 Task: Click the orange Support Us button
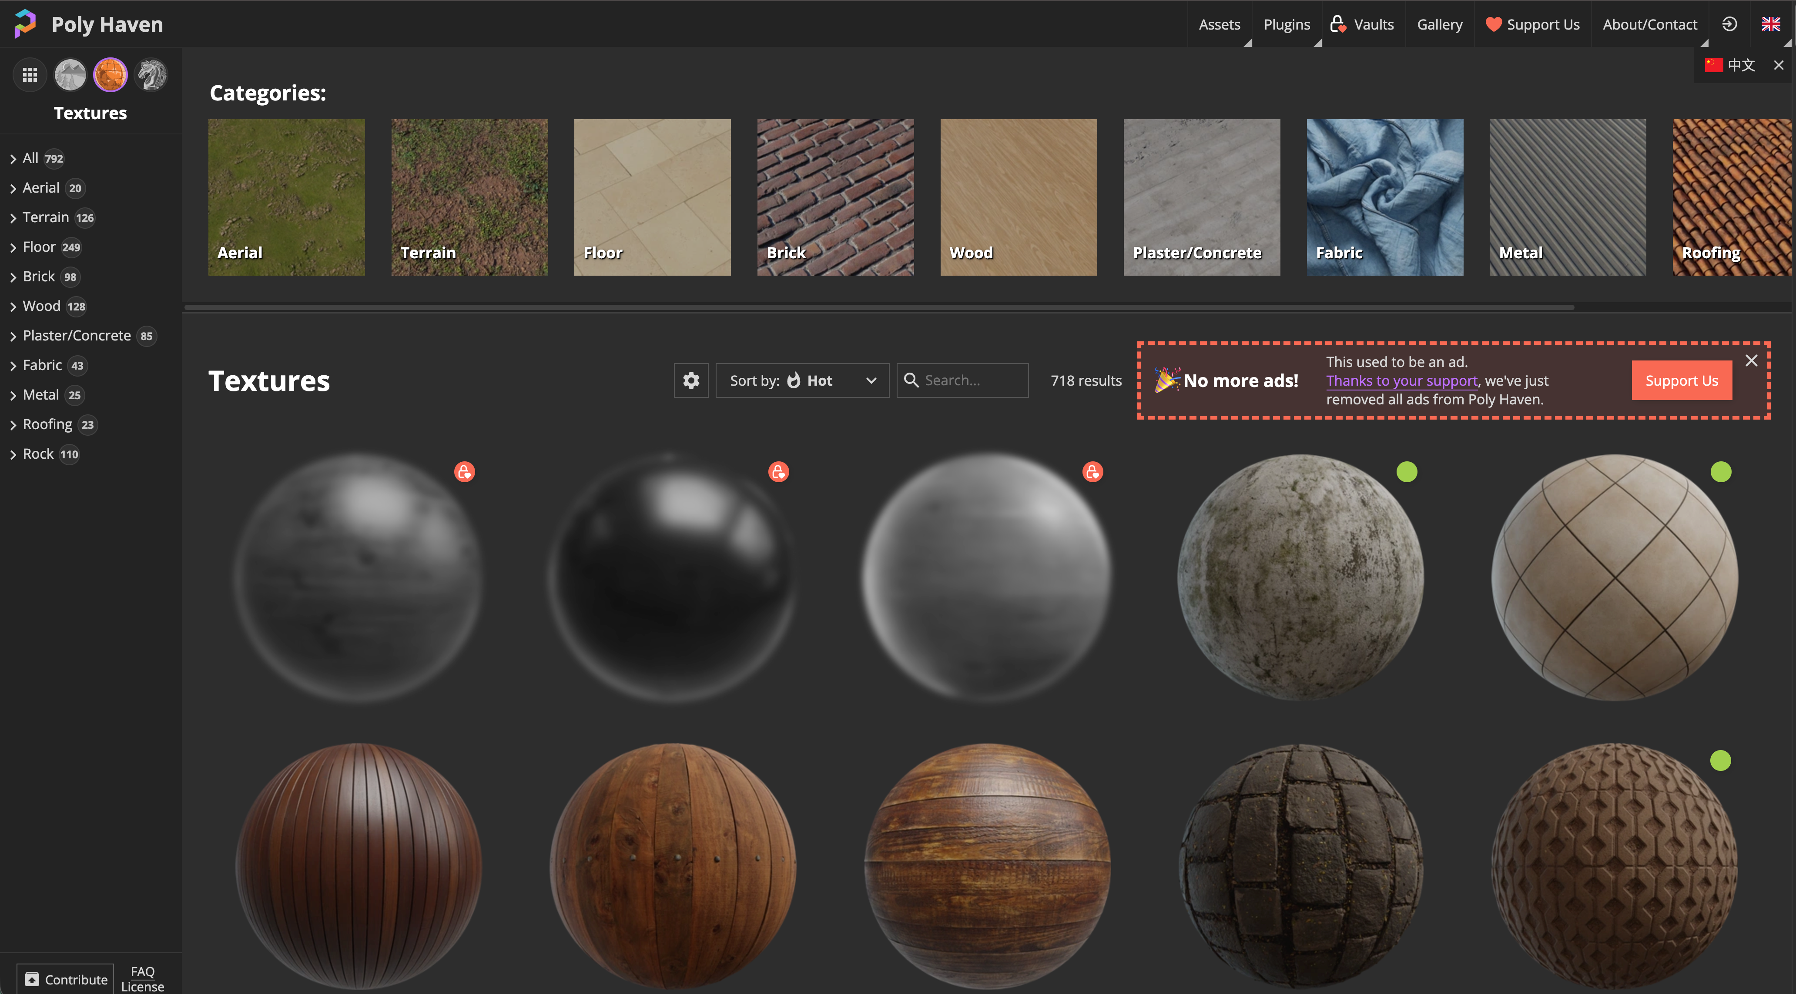[x=1681, y=380]
